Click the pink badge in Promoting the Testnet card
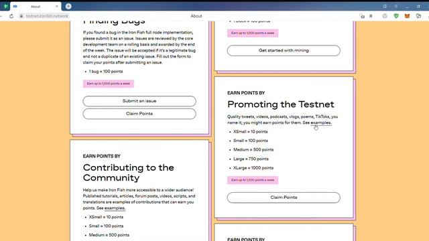The width and height of the screenshot is (429, 241). pos(253,180)
